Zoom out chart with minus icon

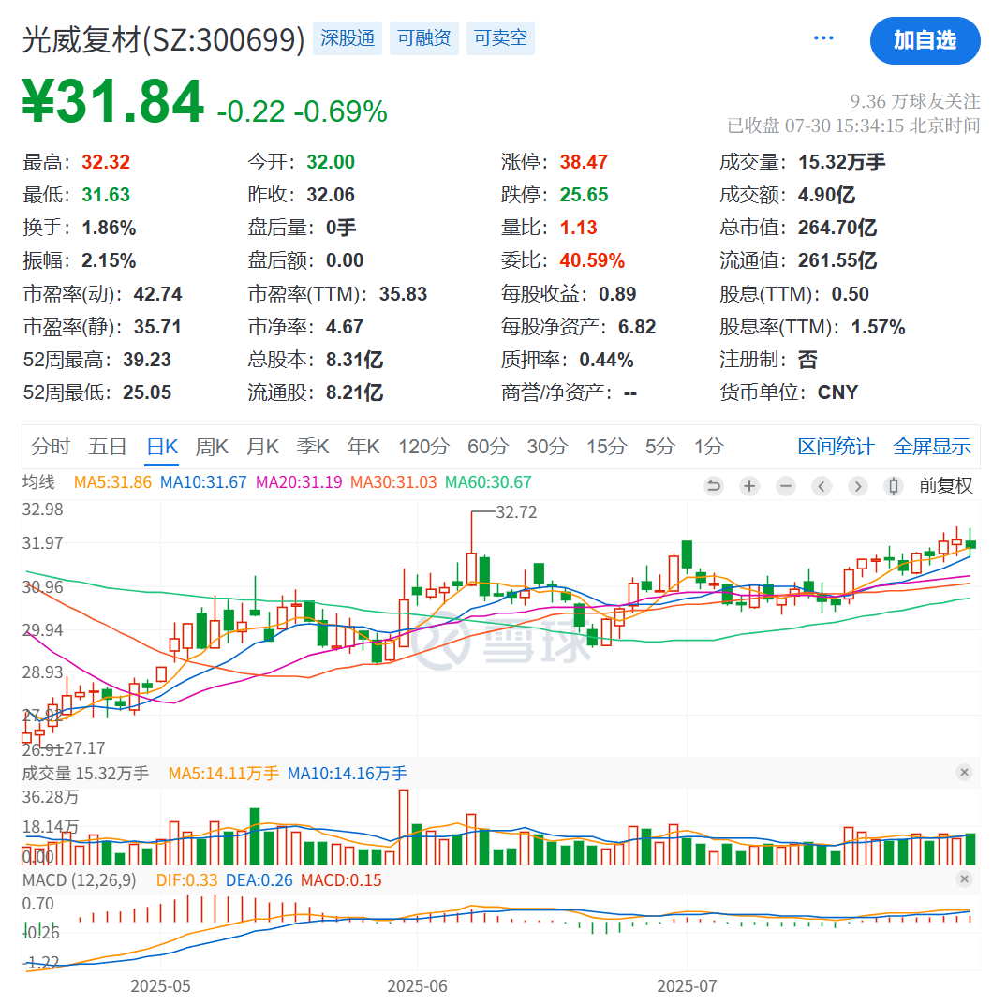coord(786,486)
